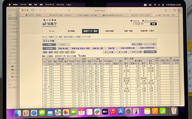Open the 各種データ・資料 navigation menu

(x=90, y=31)
